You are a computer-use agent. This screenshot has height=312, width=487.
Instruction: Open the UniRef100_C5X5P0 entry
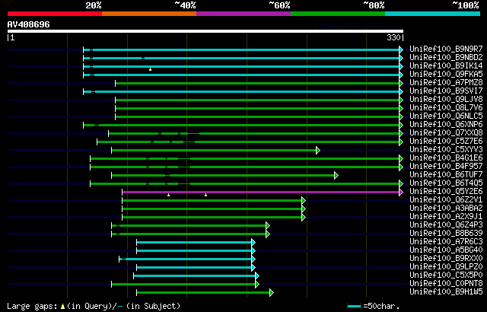446,275
